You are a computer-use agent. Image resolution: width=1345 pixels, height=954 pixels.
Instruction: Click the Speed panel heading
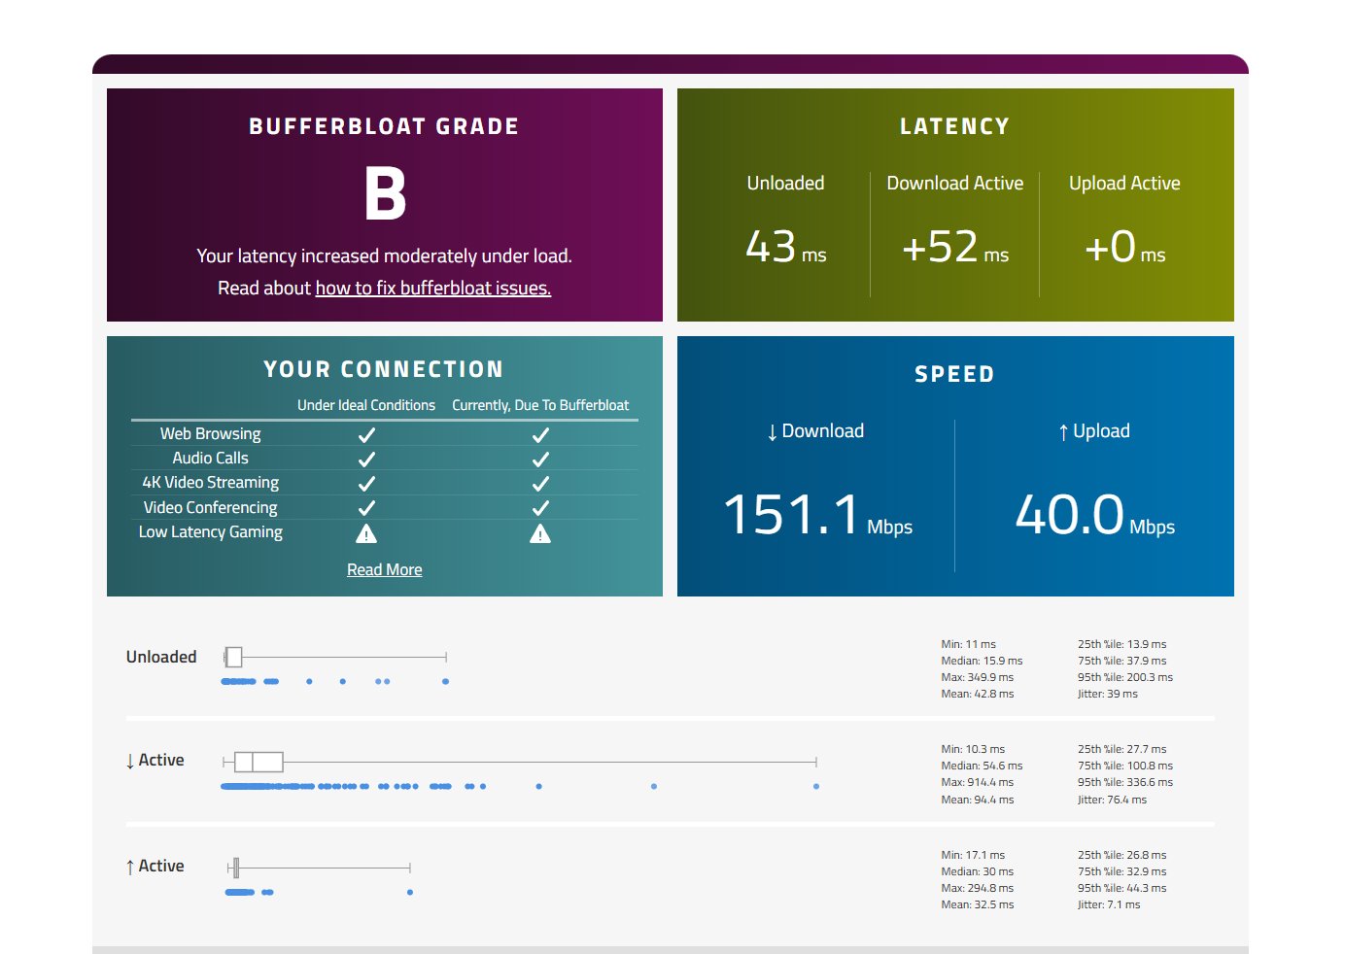(x=954, y=373)
